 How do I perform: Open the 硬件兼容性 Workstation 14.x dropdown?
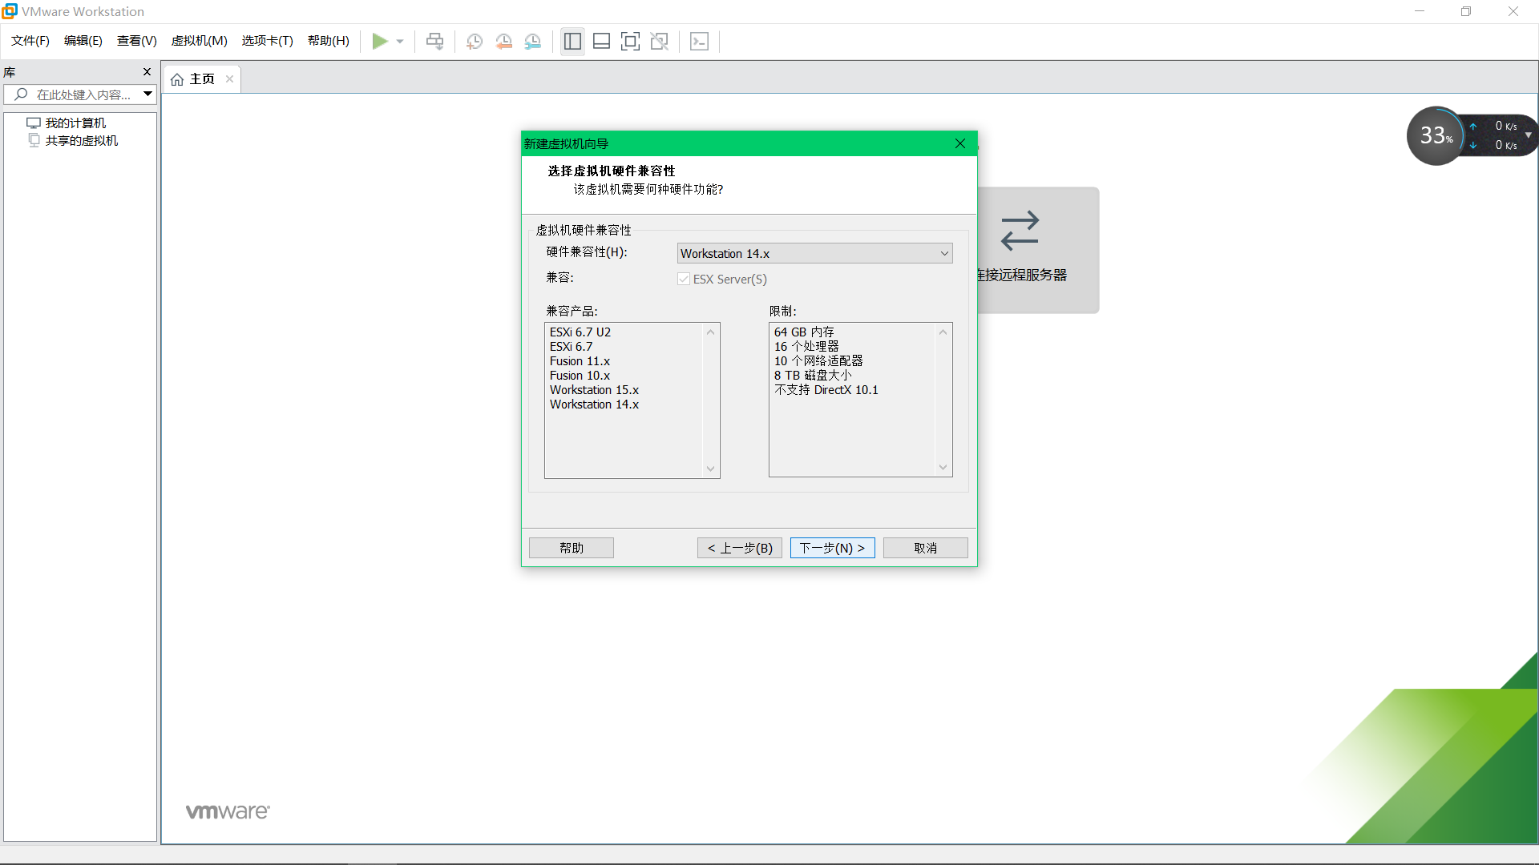[814, 254]
